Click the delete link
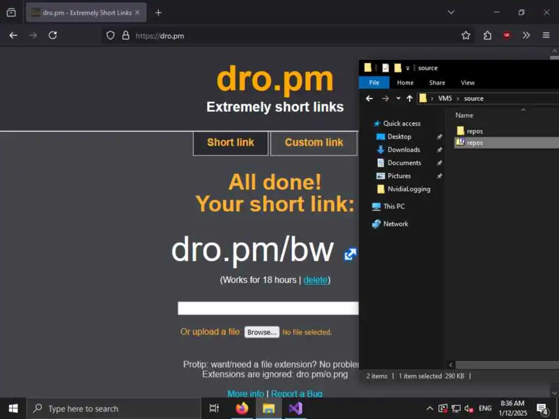Screen dimensions: 559x419 coord(316,280)
